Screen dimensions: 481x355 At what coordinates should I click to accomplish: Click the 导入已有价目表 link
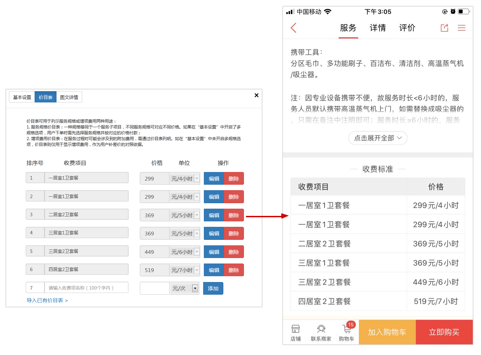(x=47, y=301)
